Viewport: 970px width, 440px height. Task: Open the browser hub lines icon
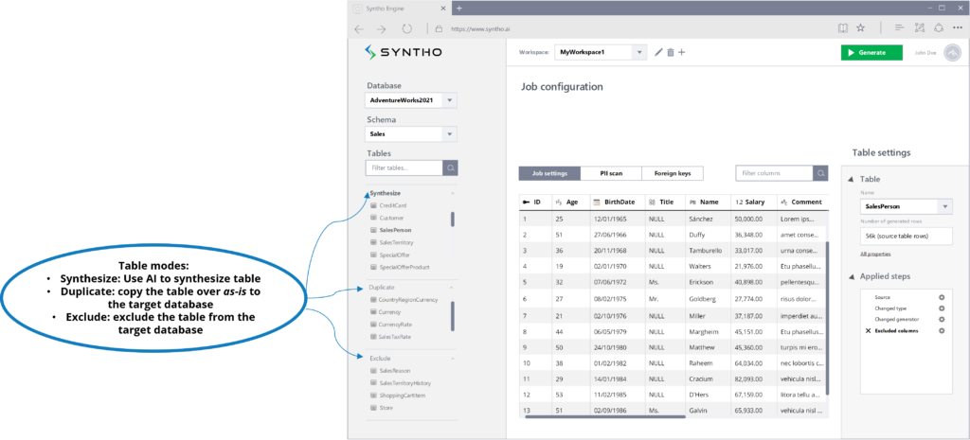[900, 28]
